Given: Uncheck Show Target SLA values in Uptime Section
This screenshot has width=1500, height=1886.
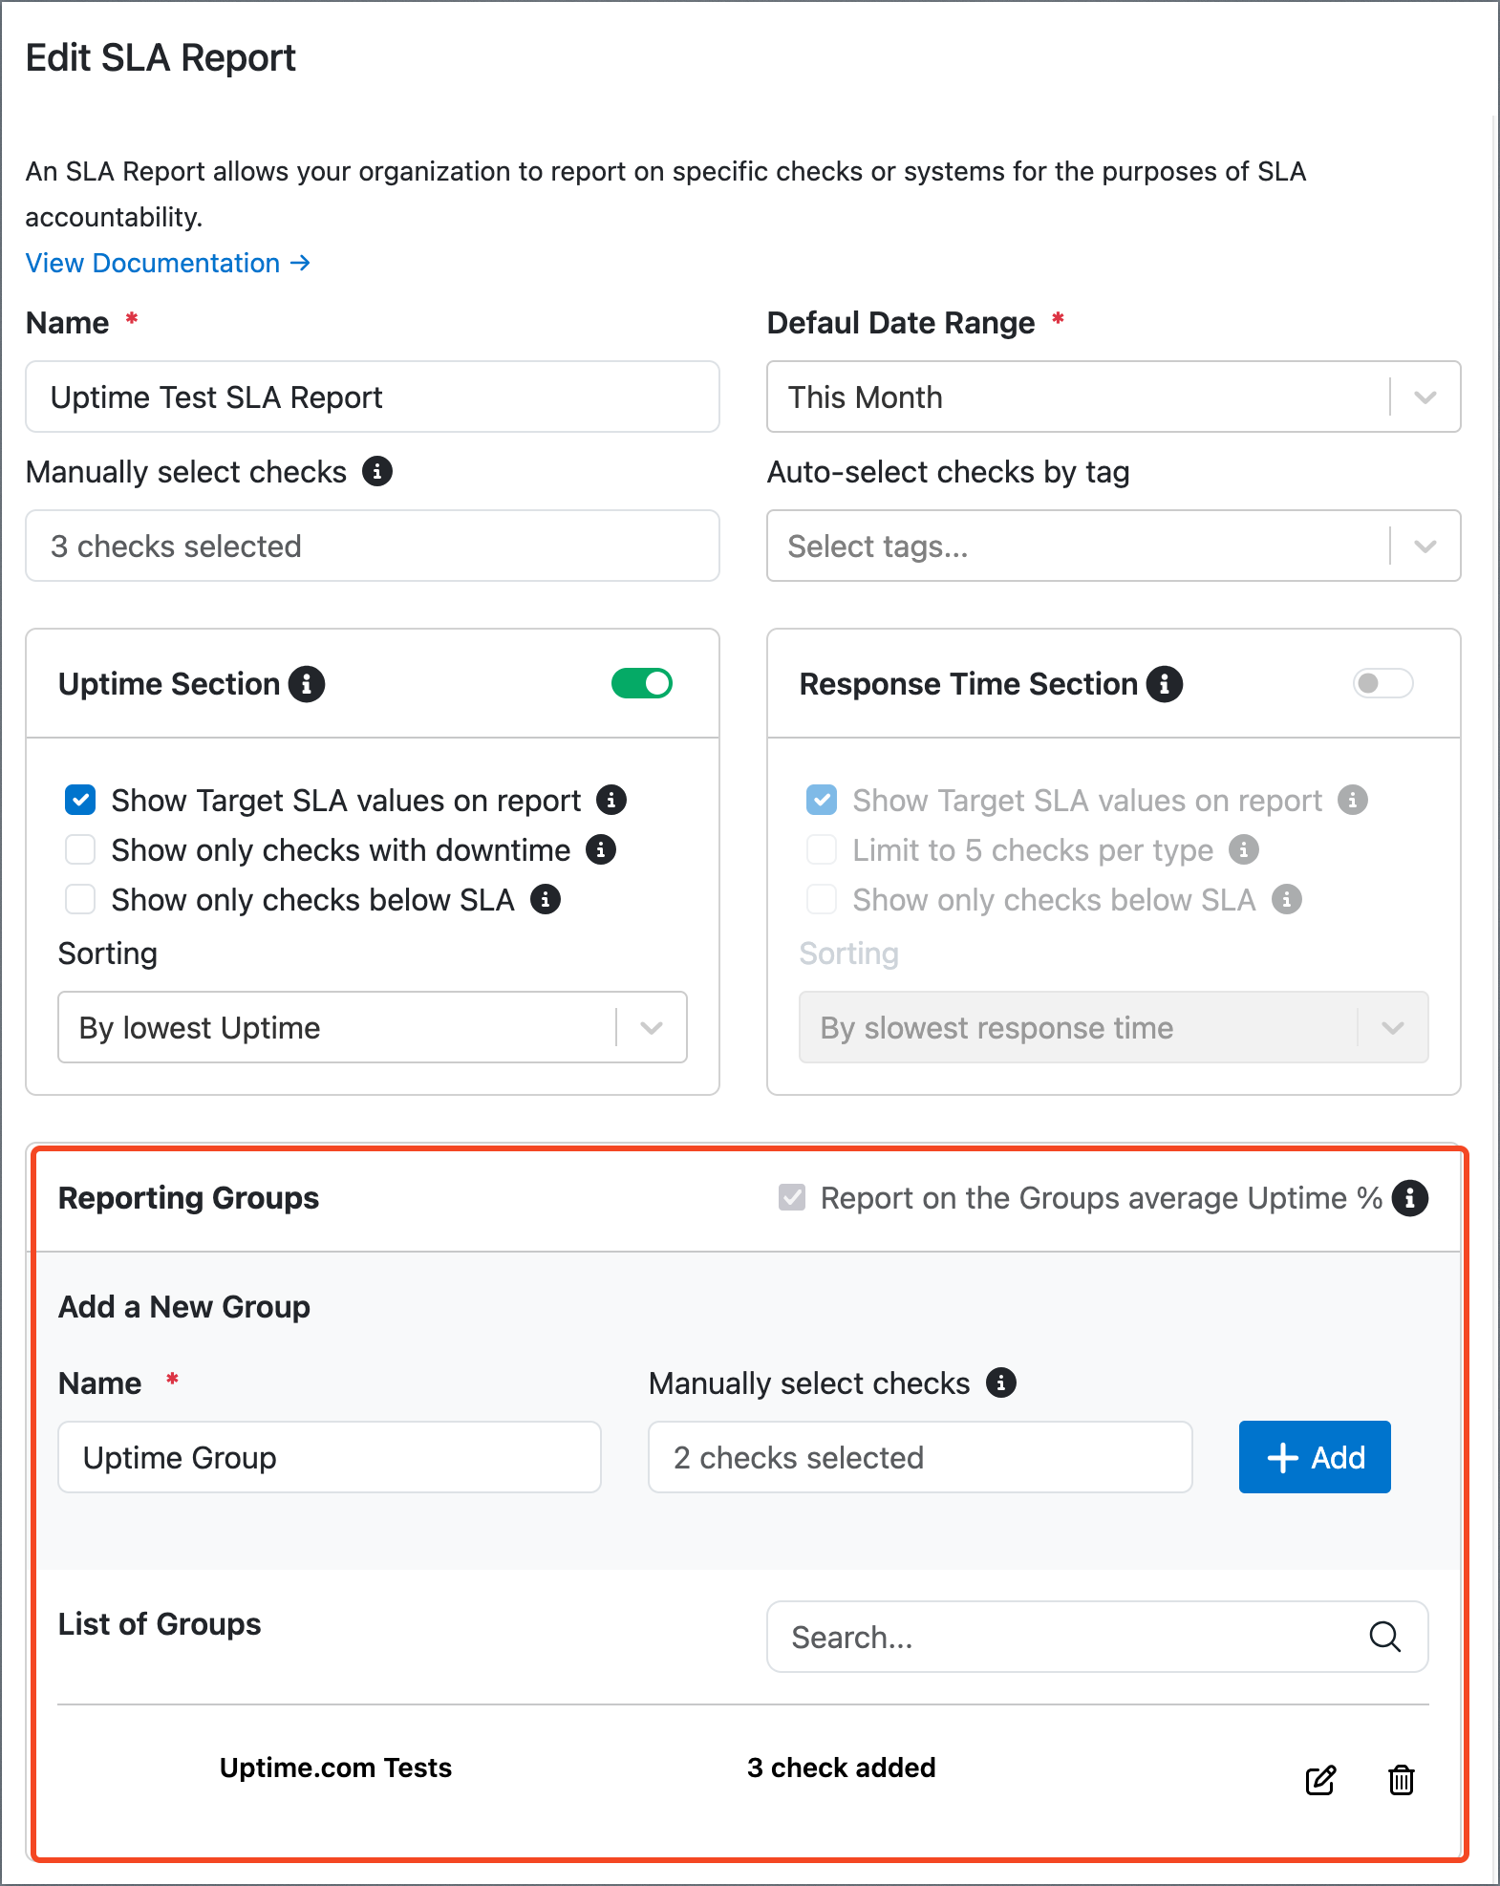Looking at the screenshot, I should (x=80, y=800).
